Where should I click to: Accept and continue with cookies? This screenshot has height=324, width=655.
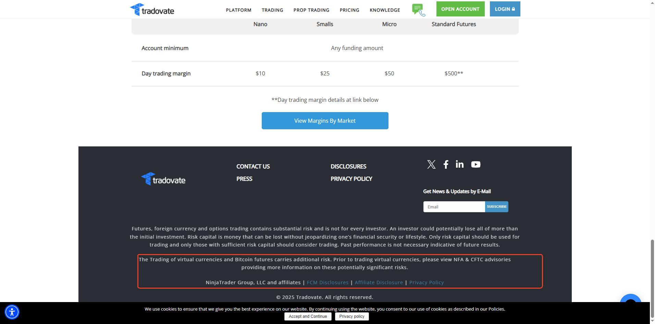point(308,316)
